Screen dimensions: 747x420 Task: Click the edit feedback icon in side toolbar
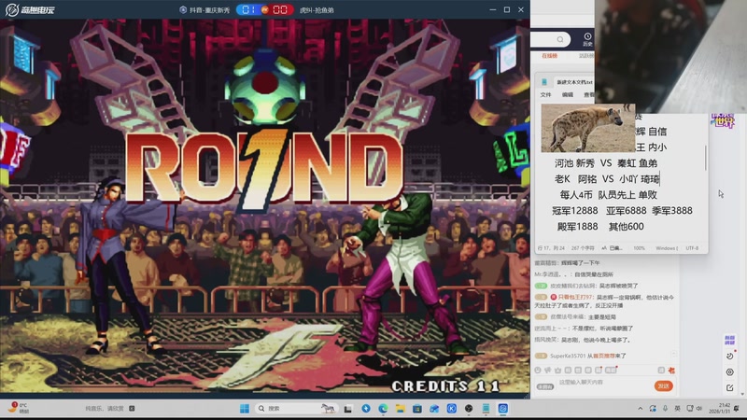click(729, 387)
